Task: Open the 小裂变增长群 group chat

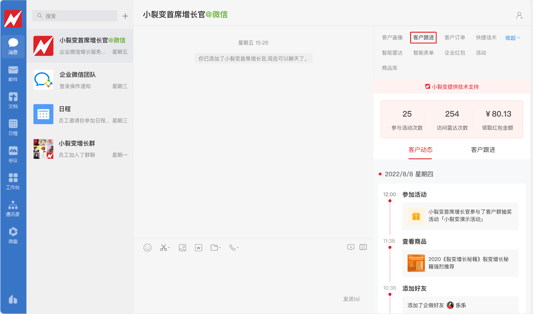Action: [80, 149]
